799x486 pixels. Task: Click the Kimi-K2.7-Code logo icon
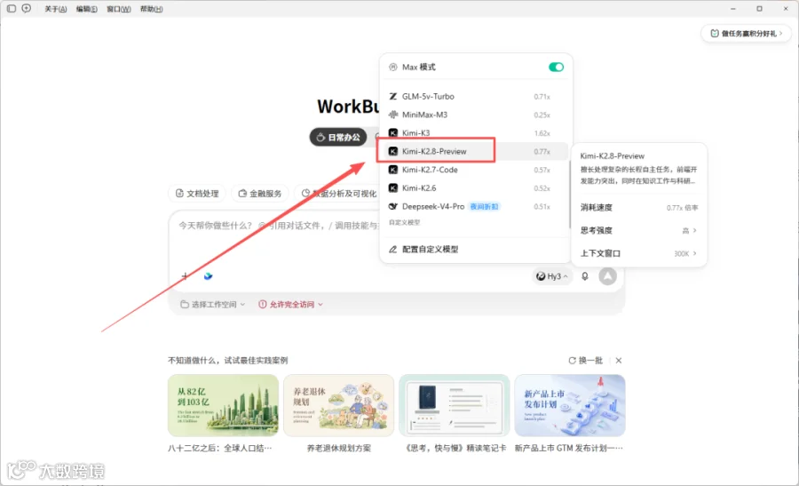coord(393,170)
